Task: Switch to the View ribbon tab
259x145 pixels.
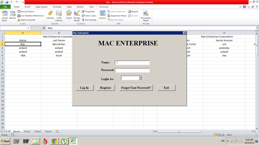Action: [x=91, y=7]
